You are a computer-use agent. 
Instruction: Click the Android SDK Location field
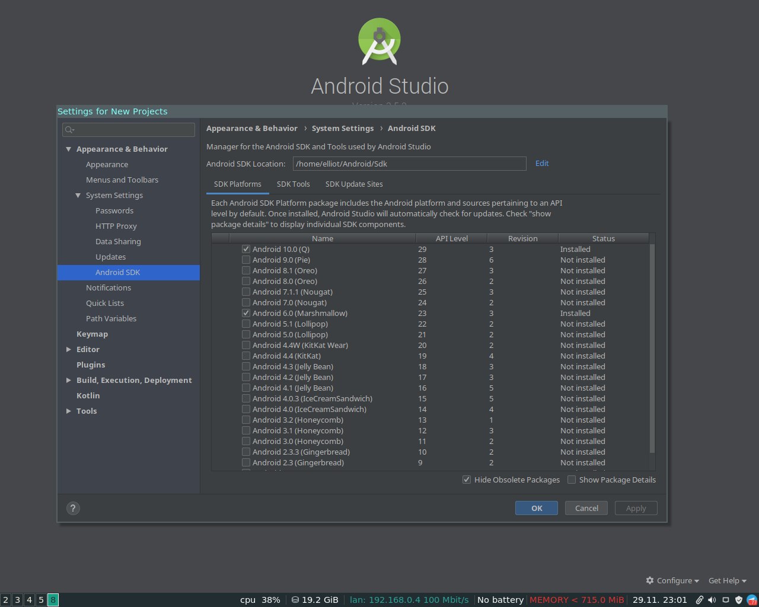tap(409, 164)
